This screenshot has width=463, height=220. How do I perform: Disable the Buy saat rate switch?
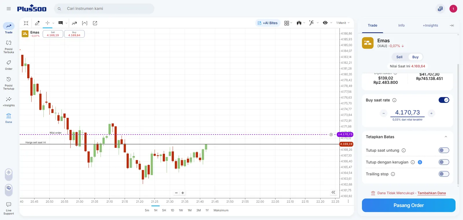(444, 100)
